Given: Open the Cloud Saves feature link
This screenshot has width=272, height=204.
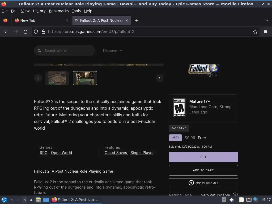Looking at the screenshot, I should [116, 153].
